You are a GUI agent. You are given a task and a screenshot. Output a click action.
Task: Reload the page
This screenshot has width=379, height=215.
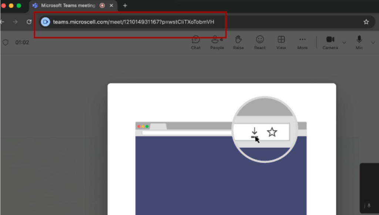click(x=29, y=22)
